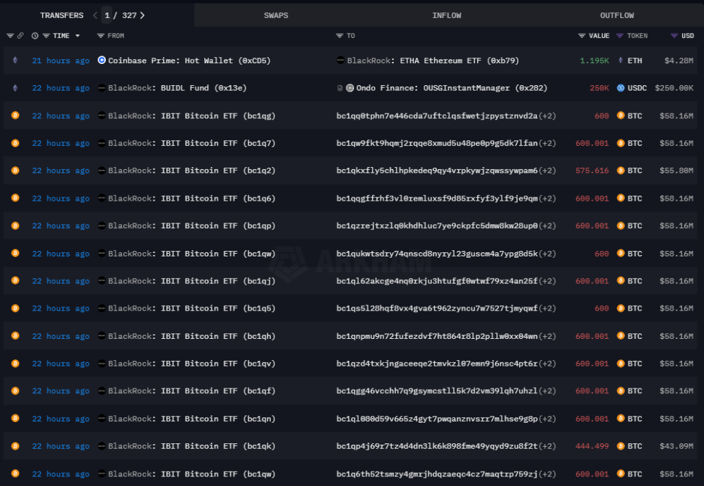Expand (+2) after address bc1qw9fkt9hqmj2rqqe8
Image resolution: width=704 pixels, height=486 pixels.
coord(547,143)
